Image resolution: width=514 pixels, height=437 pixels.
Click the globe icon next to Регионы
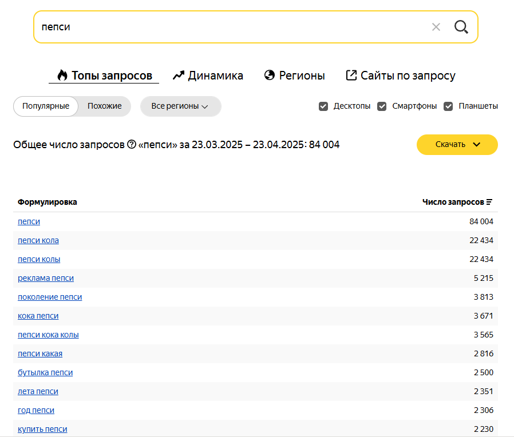[x=270, y=75]
